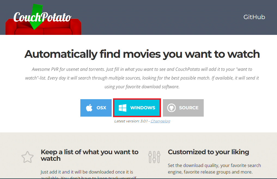Open the Changelog link
This screenshot has height=179, width=277.
[160, 121]
